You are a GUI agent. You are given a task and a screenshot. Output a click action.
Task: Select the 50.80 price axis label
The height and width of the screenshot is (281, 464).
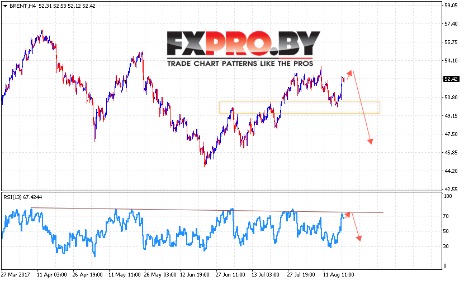(x=451, y=98)
